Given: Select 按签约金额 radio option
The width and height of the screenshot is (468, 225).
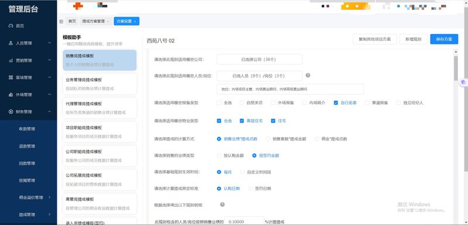Looking at the screenshot, I should pyautogui.click(x=254, y=155).
